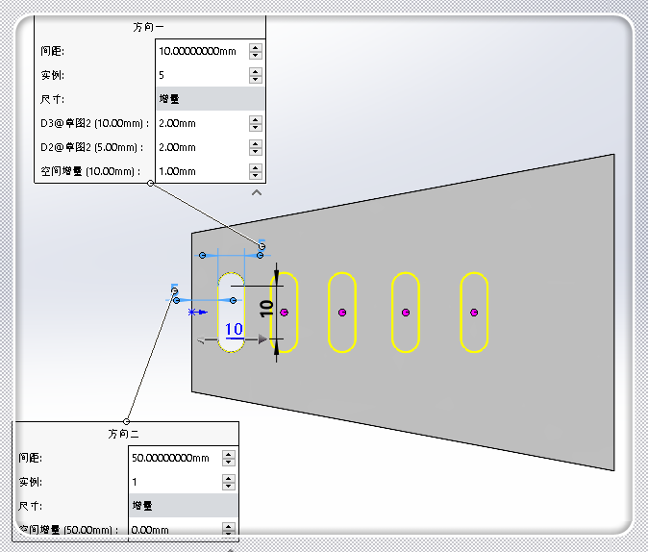The image size is (648, 552).
Task: Decrease Direction 1 spacing 10.00000000mm with down arrow
Action: point(256,55)
